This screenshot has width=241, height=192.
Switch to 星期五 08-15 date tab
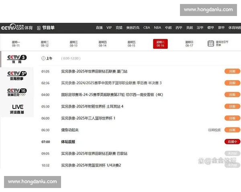(131, 44)
